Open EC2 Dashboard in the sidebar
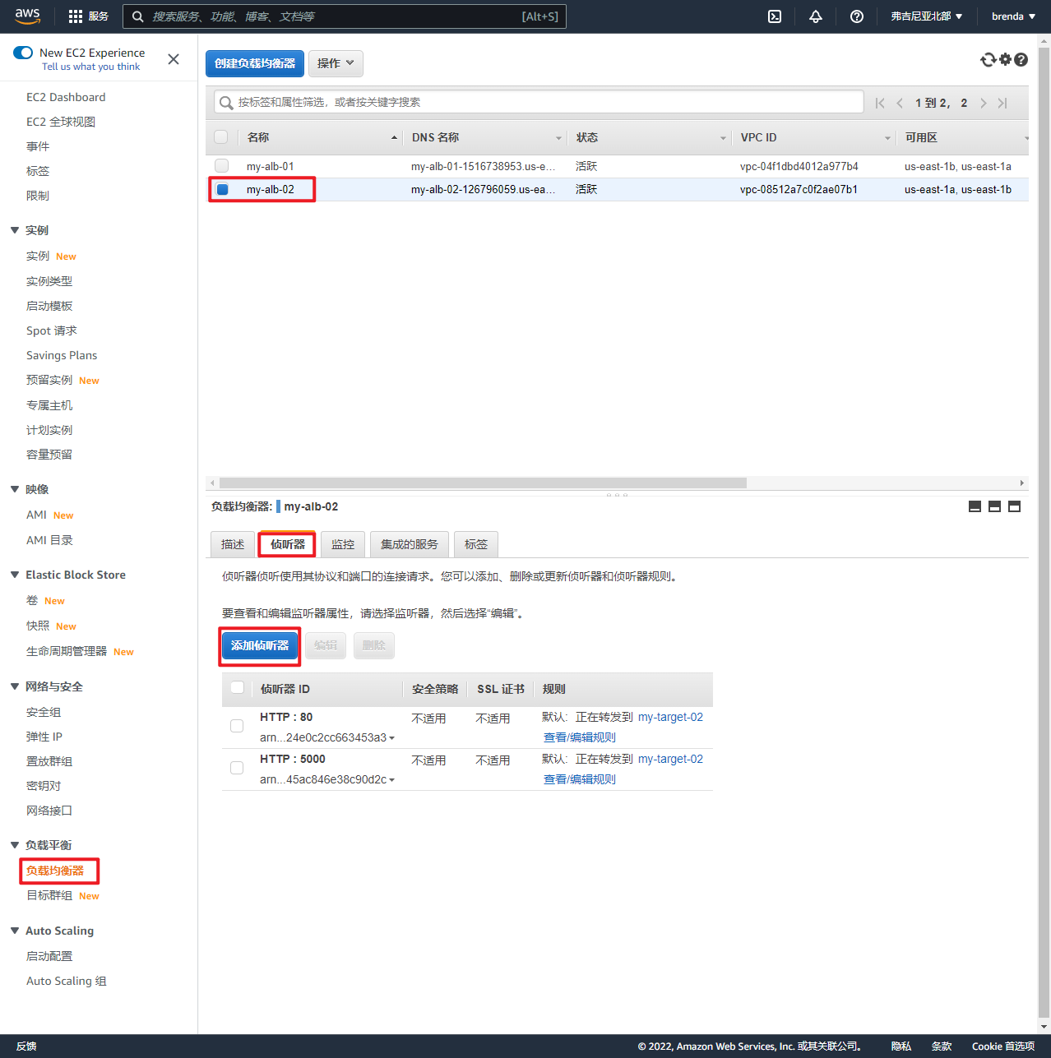1051x1058 pixels. click(x=66, y=97)
